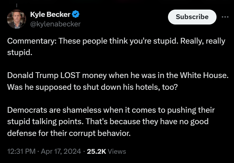Click the blue verified checkmark badge
The width and height of the screenshot is (234, 163).
(76, 14)
